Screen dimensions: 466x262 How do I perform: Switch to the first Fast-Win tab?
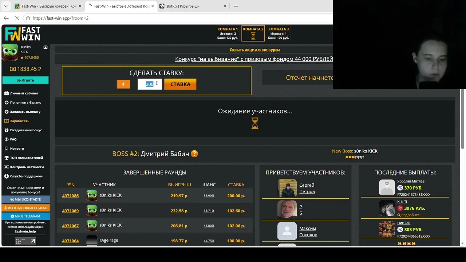pos(48,6)
